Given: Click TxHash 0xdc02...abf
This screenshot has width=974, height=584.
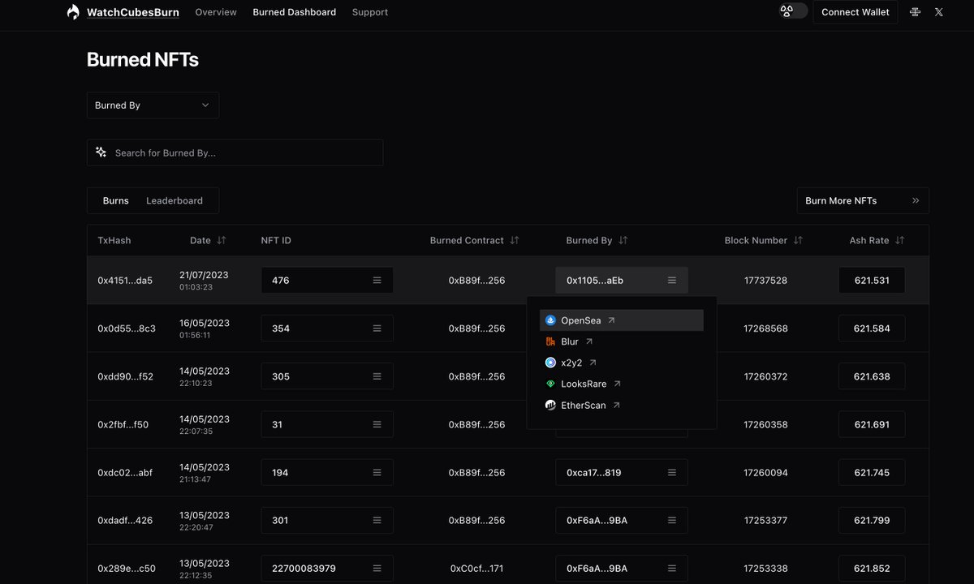Looking at the screenshot, I should click(125, 473).
